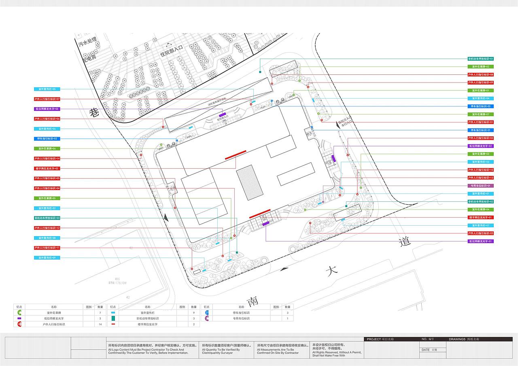
Task: Click the purple 低位雨棚发光字 legend icon
Action: click(x=19, y=318)
